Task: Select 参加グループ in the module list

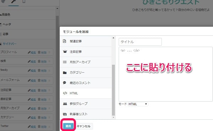Action: click(86, 104)
